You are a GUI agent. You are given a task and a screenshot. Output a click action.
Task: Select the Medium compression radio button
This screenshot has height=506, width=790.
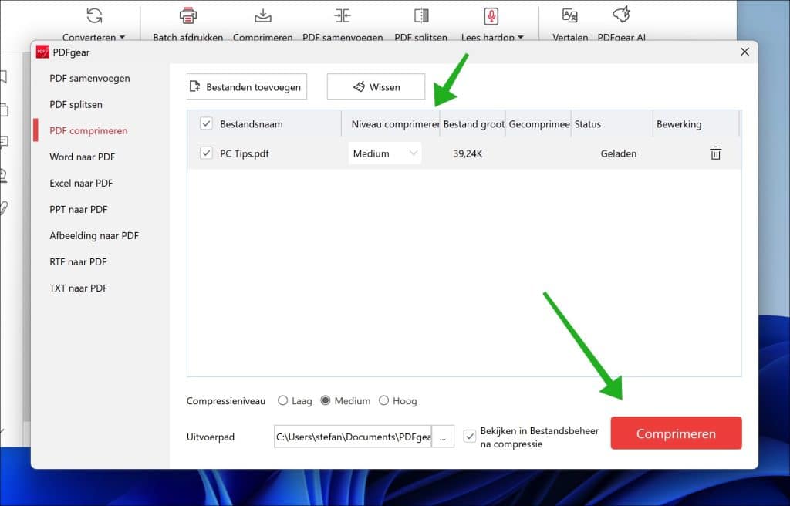tap(326, 400)
